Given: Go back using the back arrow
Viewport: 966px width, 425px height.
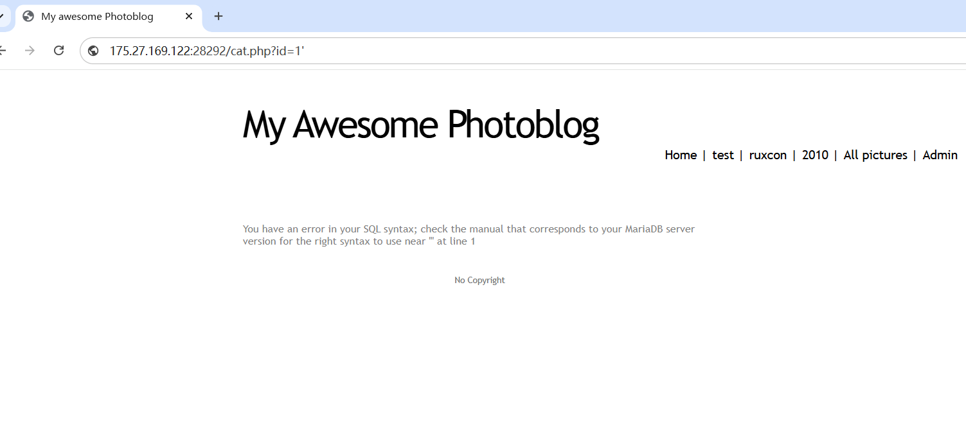Looking at the screenshot, I should pos(3,51).
